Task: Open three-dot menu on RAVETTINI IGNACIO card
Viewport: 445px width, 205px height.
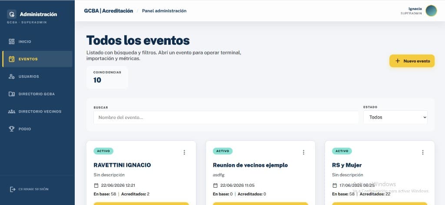Action: [x=184, y=152]
